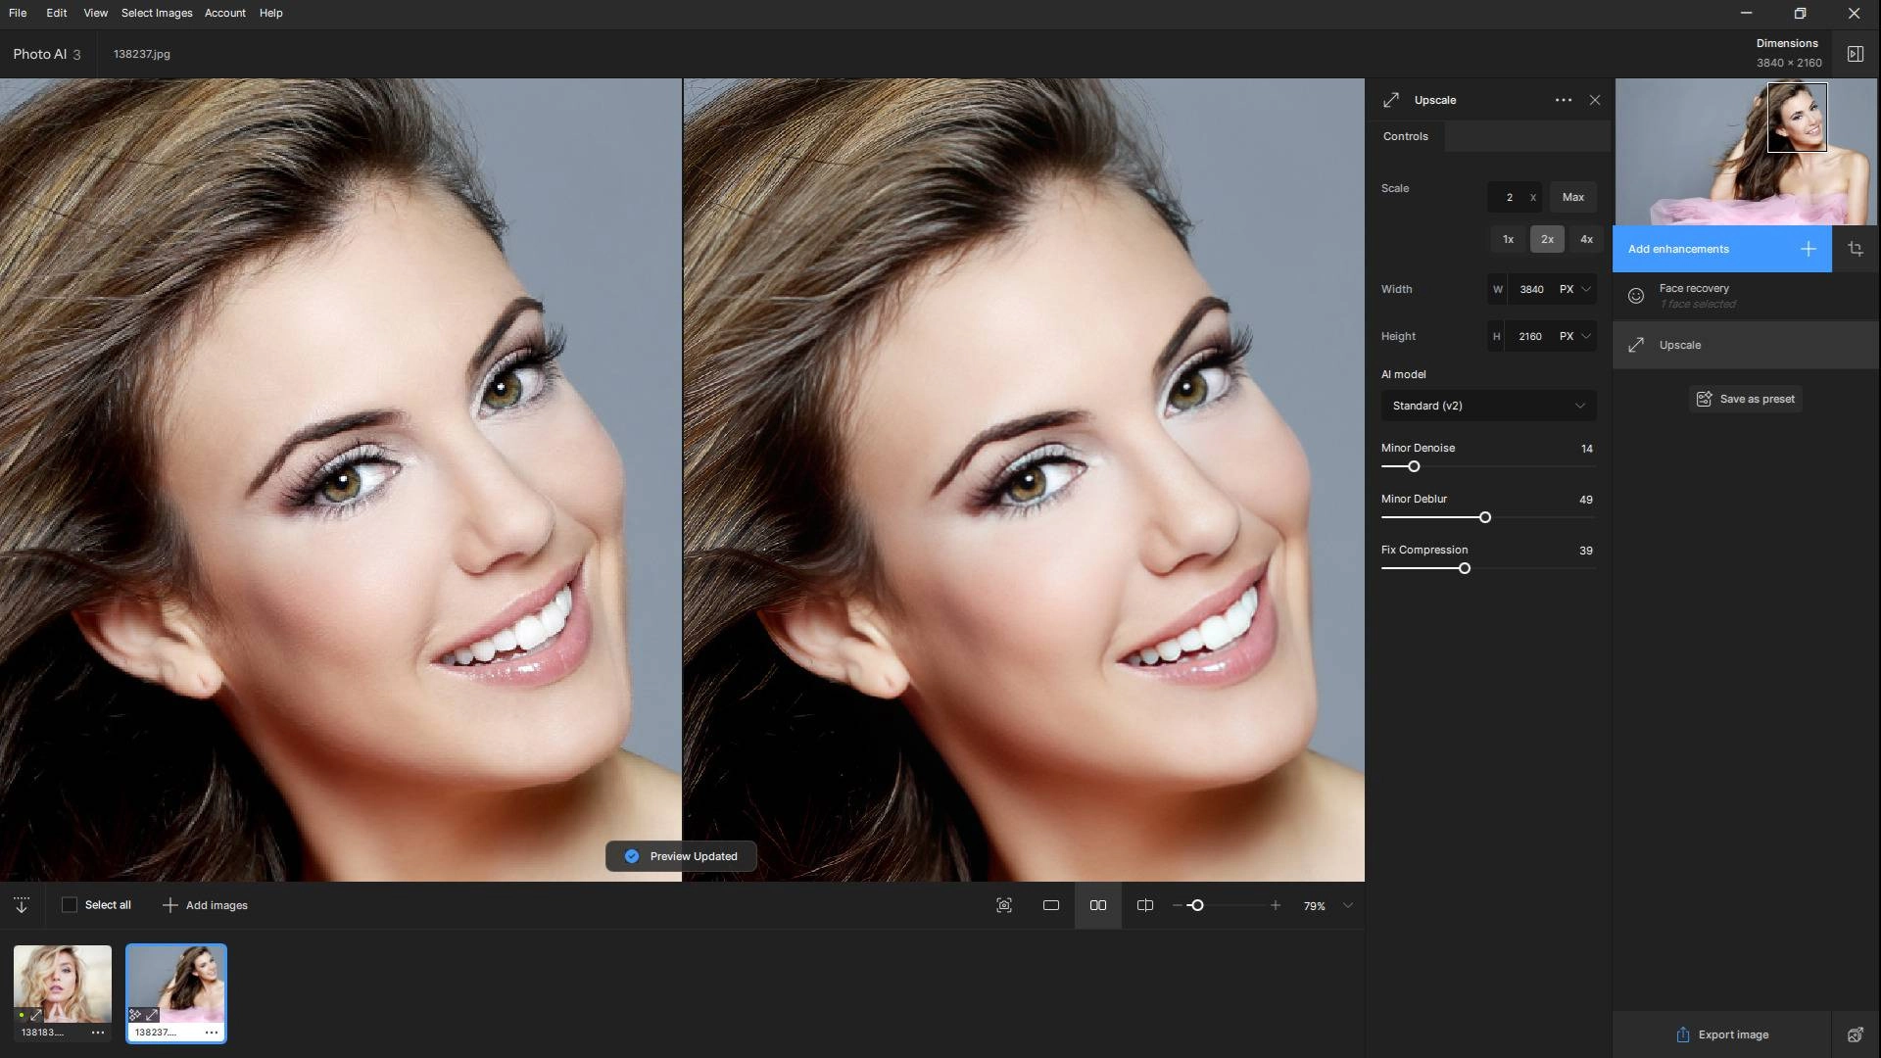The height and width of the screenshot is (1058, 1881).
Task: Adjust the Fix Compression slider handle
Action: pyautogui.click(x=1465, y=568)
